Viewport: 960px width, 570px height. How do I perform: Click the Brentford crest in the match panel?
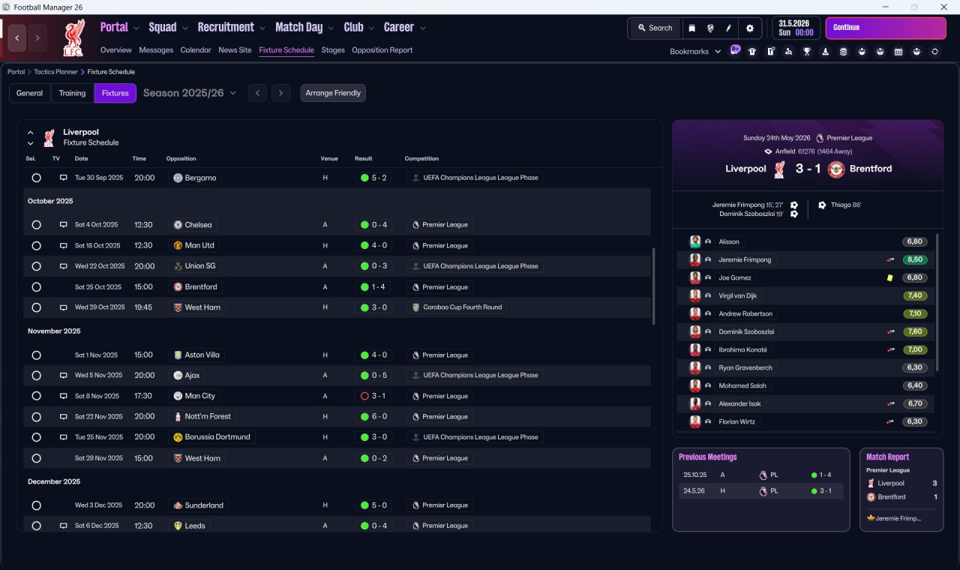(x=836, y=169)
